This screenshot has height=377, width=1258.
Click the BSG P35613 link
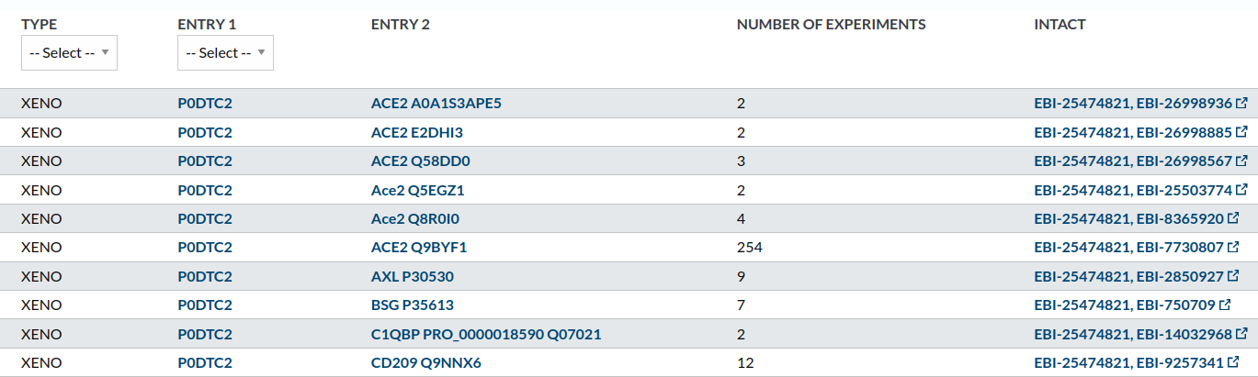tap(412, 305)
